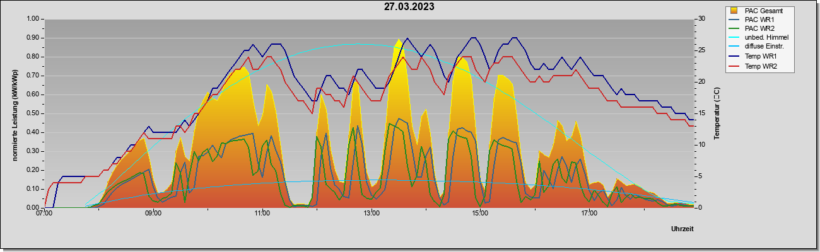Click the Temperatur axis title
Viewport: 820px width, 252px height.
coord(717,113)
